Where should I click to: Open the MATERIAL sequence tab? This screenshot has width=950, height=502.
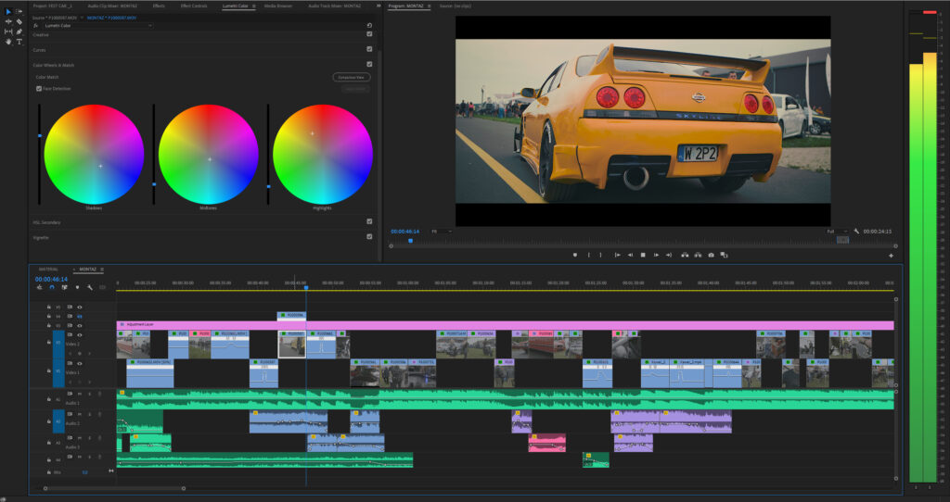pos(48,269)
